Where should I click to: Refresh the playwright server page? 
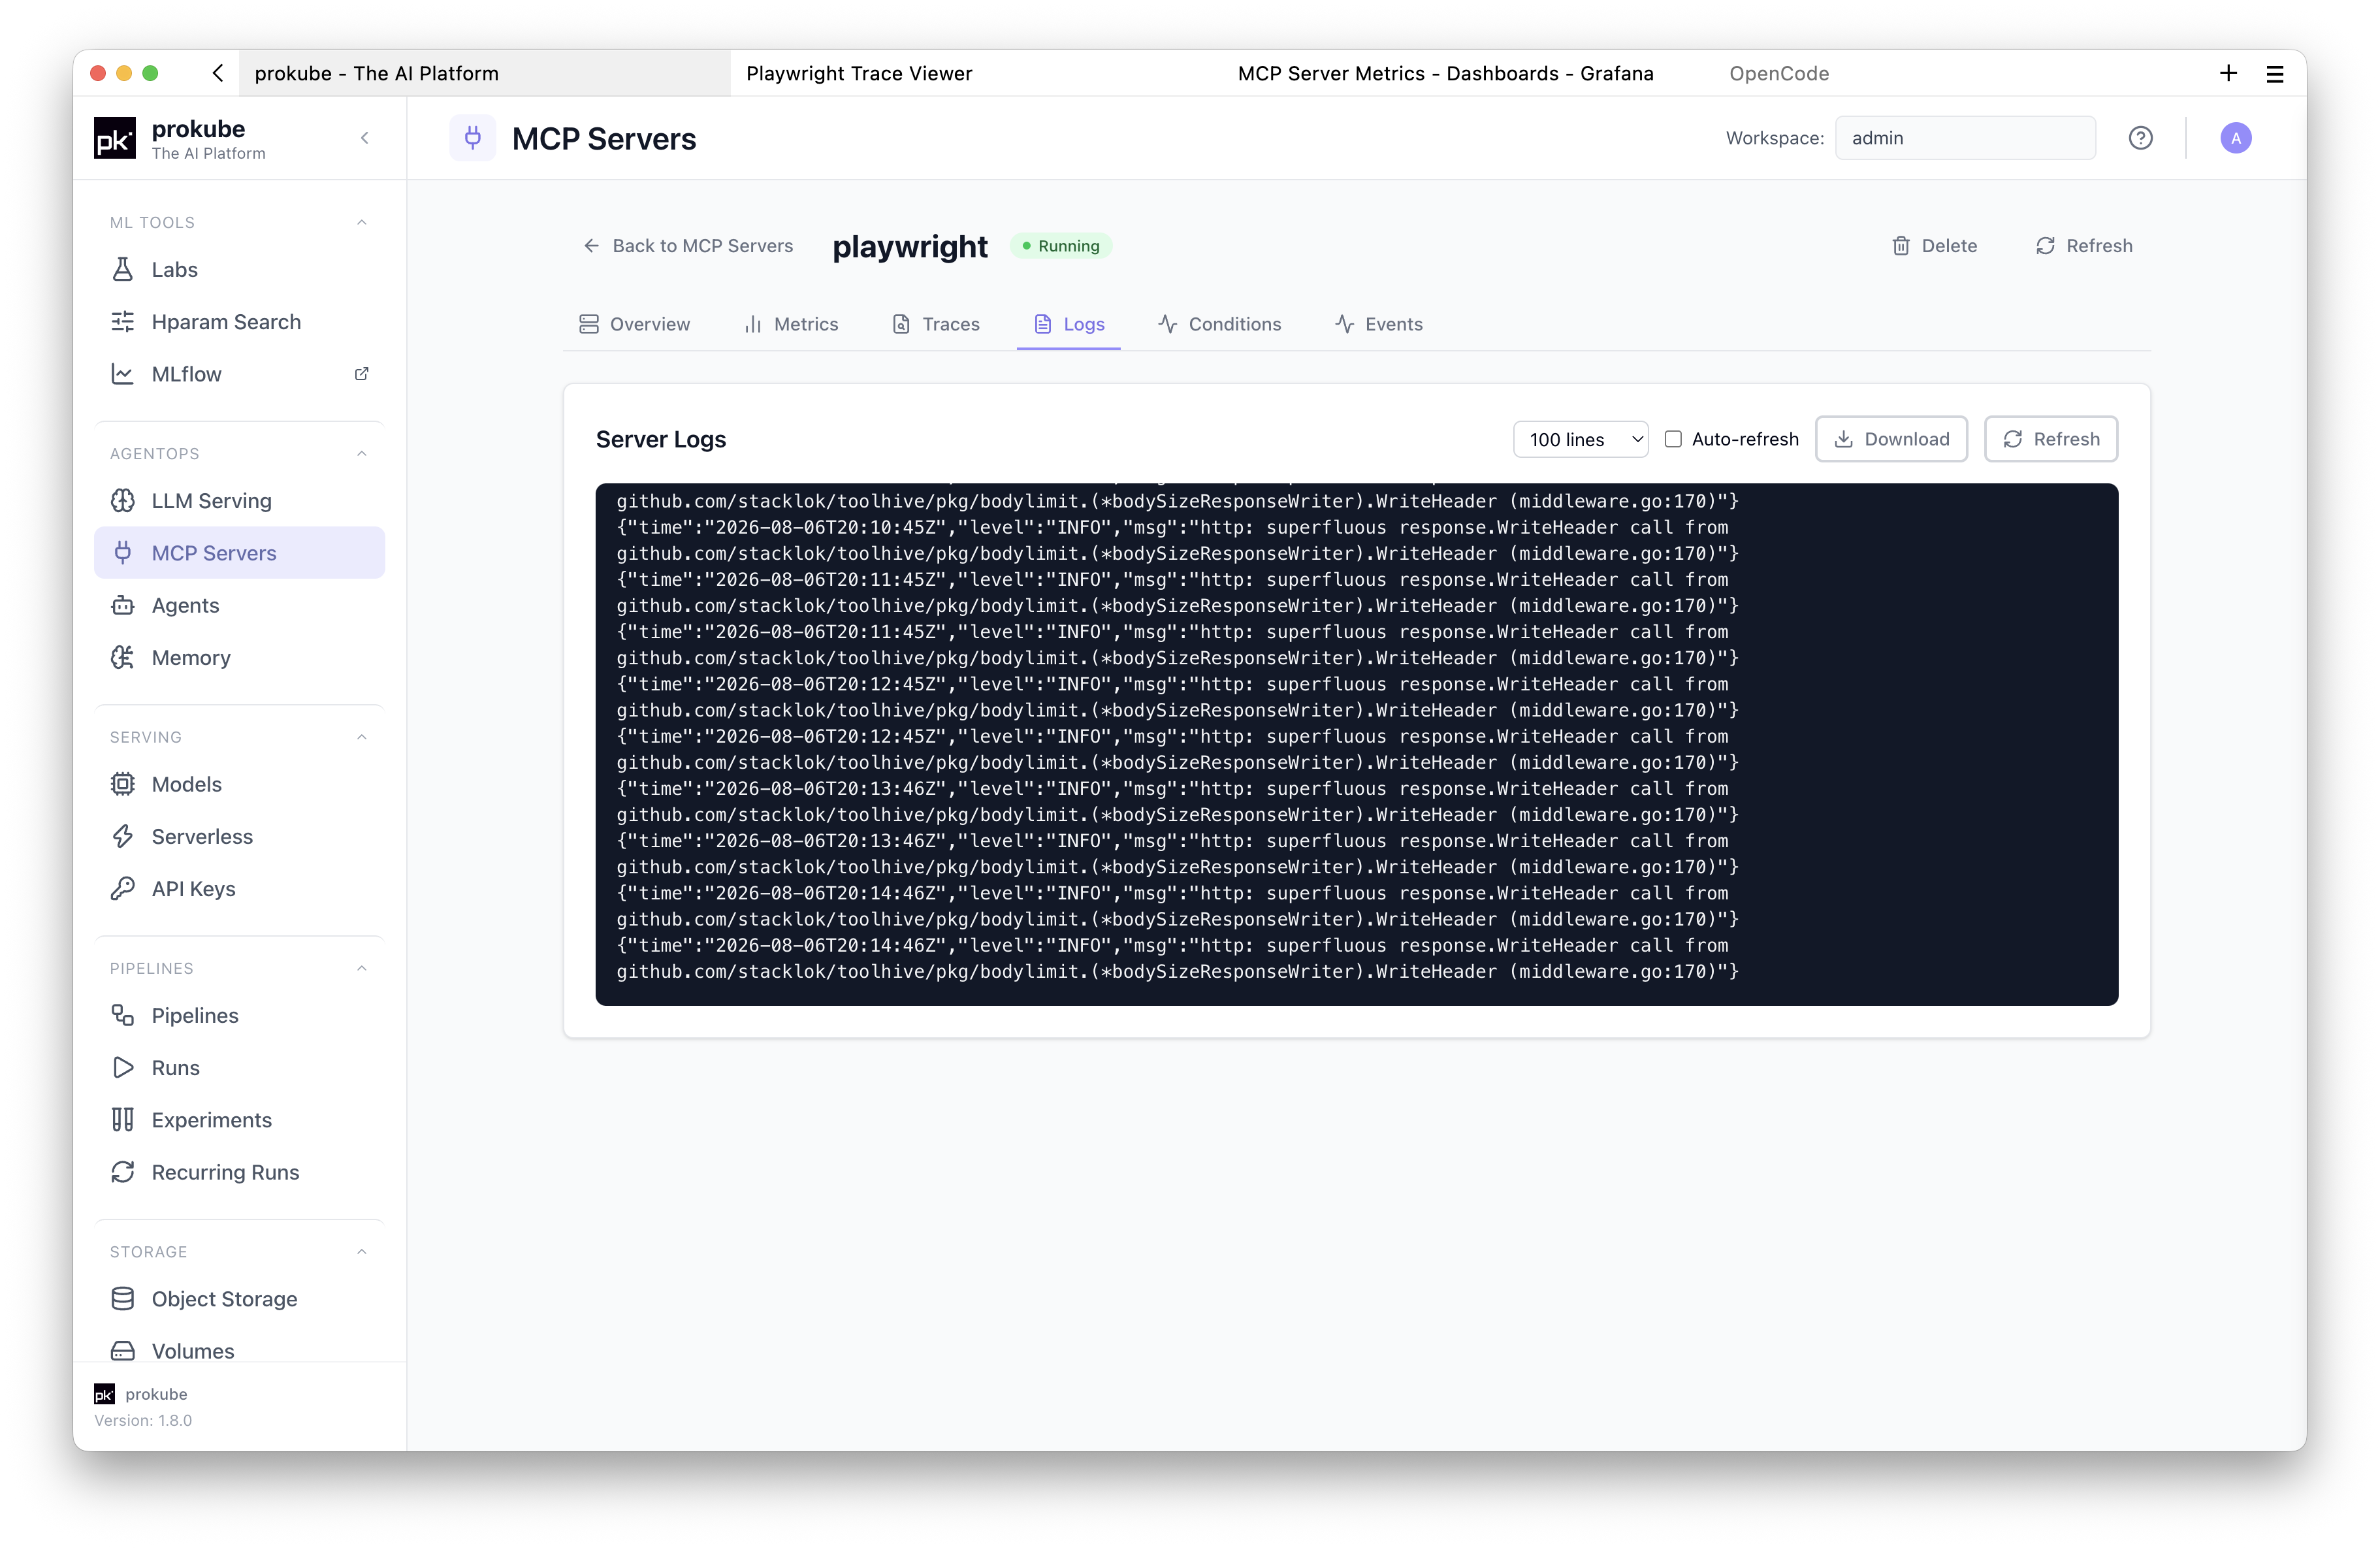pos(2084,246)
